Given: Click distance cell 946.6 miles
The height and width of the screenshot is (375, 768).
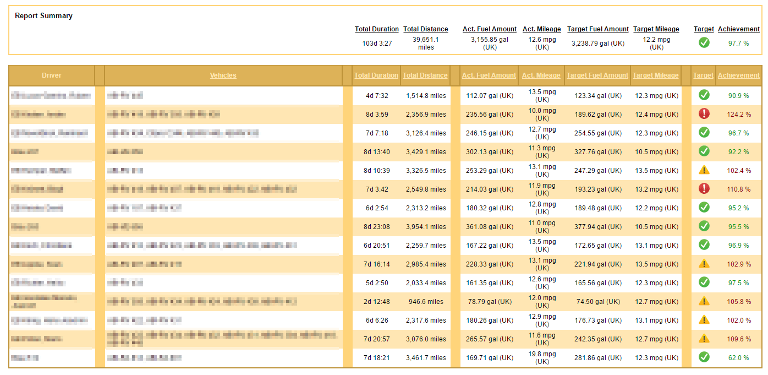Looking at the screenshot, I should (426, 302).
